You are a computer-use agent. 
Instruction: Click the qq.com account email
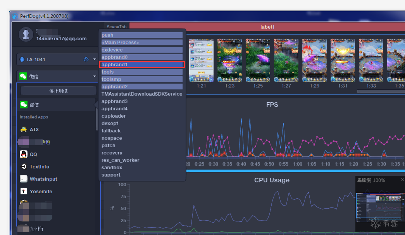(x=61, y=38)
